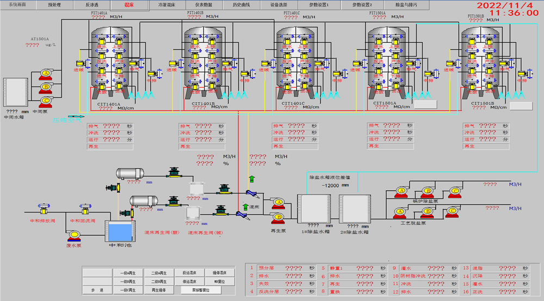Click intermediate water pump A icon
This screenshot has width=544, height=301.
coord(46,73)
